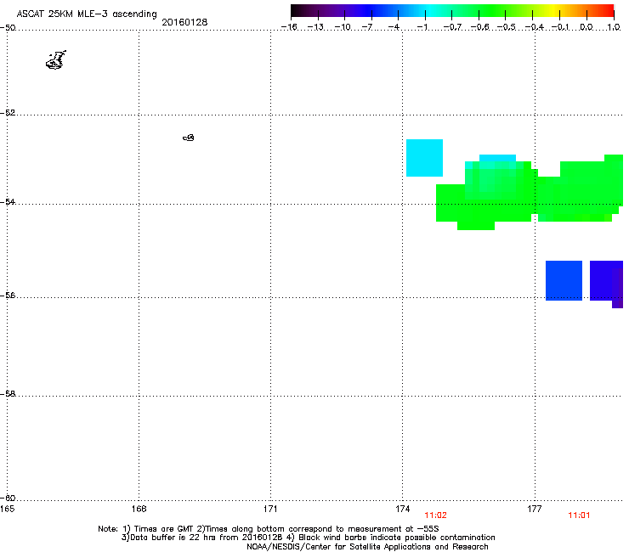
Task: Click the note line '3)Data buffer is 22 hrs'
Action: (x=308, y=538)
